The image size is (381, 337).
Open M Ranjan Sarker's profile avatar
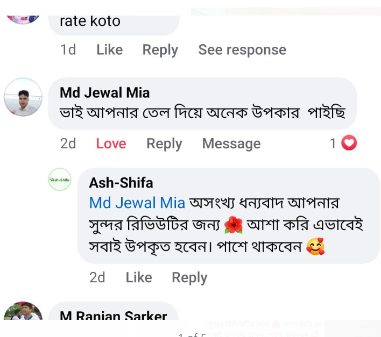23,313
